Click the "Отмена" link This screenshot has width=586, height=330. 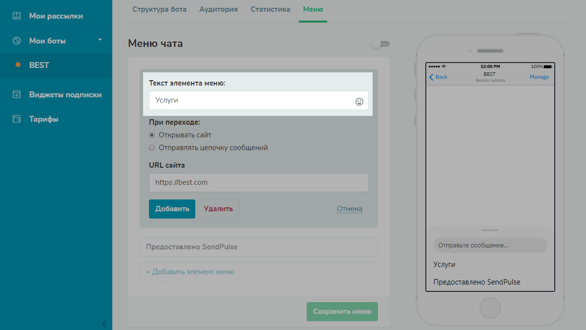pos(349,209)
